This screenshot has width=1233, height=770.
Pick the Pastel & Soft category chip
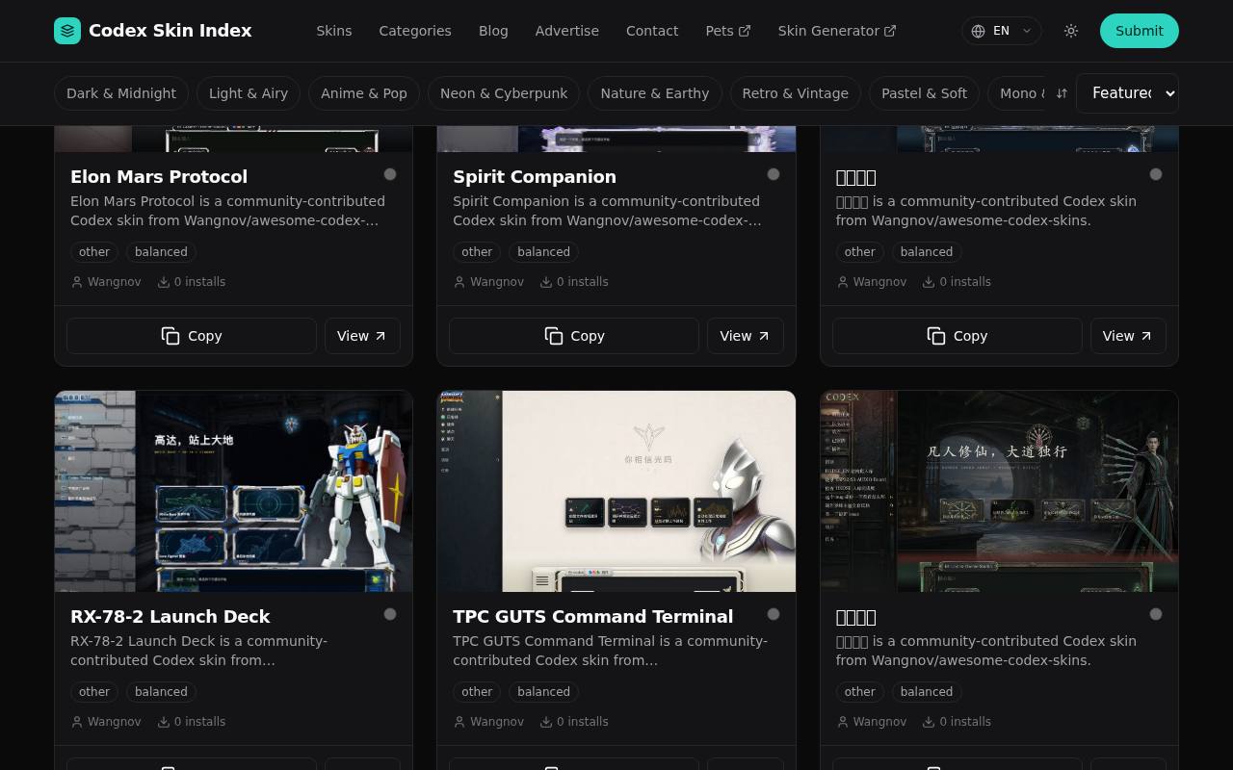pyautogui.click(x=925, y=93)
